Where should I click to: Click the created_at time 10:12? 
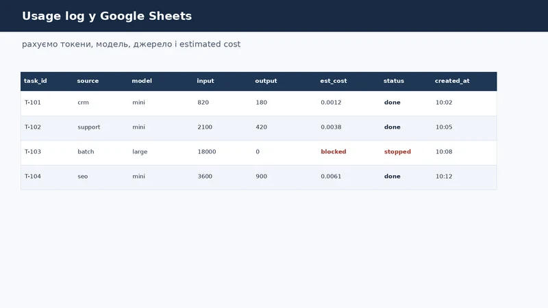(x=444, y=177)
